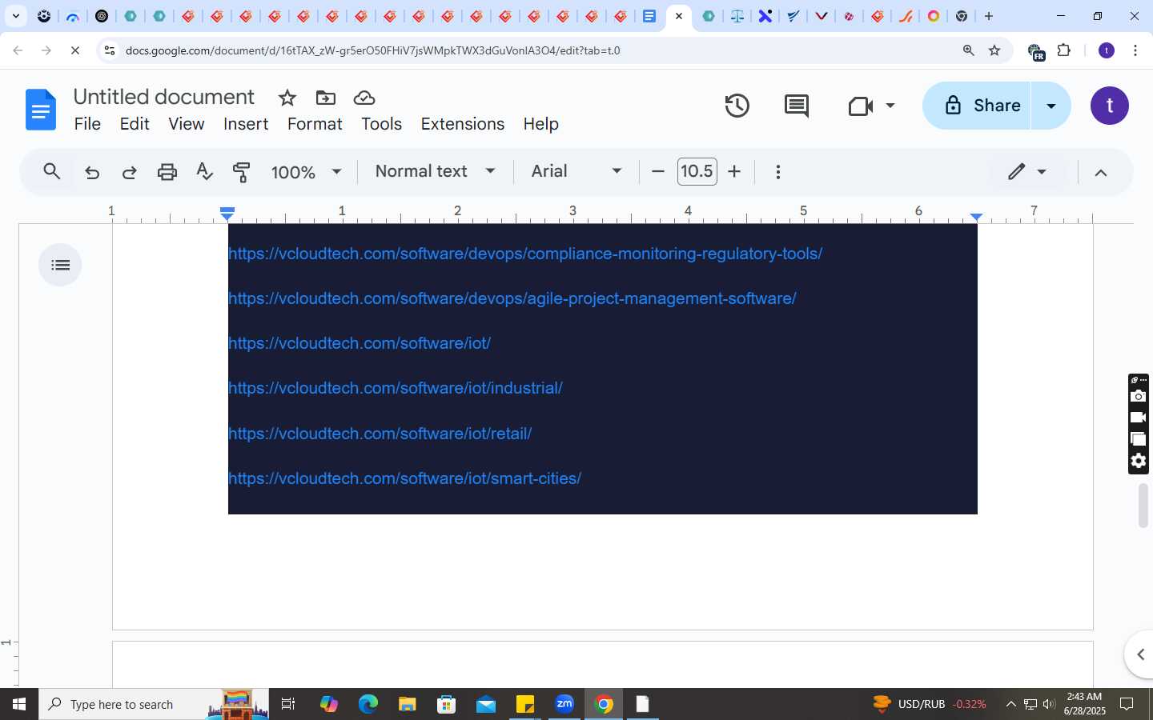Image resolution: width=1153 pixels, height=720 pixels.
Task: Star the Untitled document
Action: [x=287, y=98]
